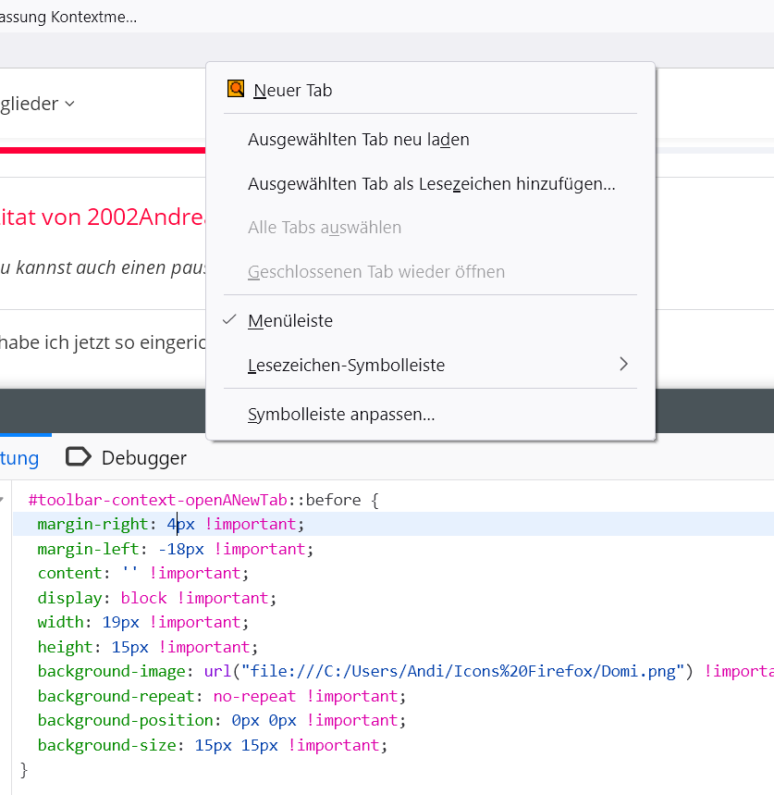This screenshot has height=795, width=774.
Task: Open the 'itat von 2002Andre' quote link
Action: 102,217
